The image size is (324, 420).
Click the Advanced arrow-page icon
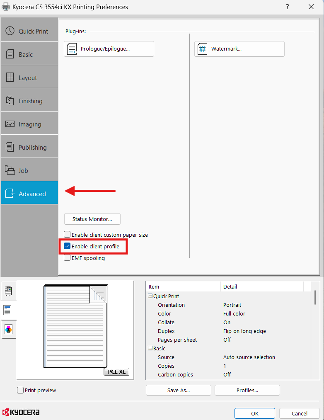[10, 193]
